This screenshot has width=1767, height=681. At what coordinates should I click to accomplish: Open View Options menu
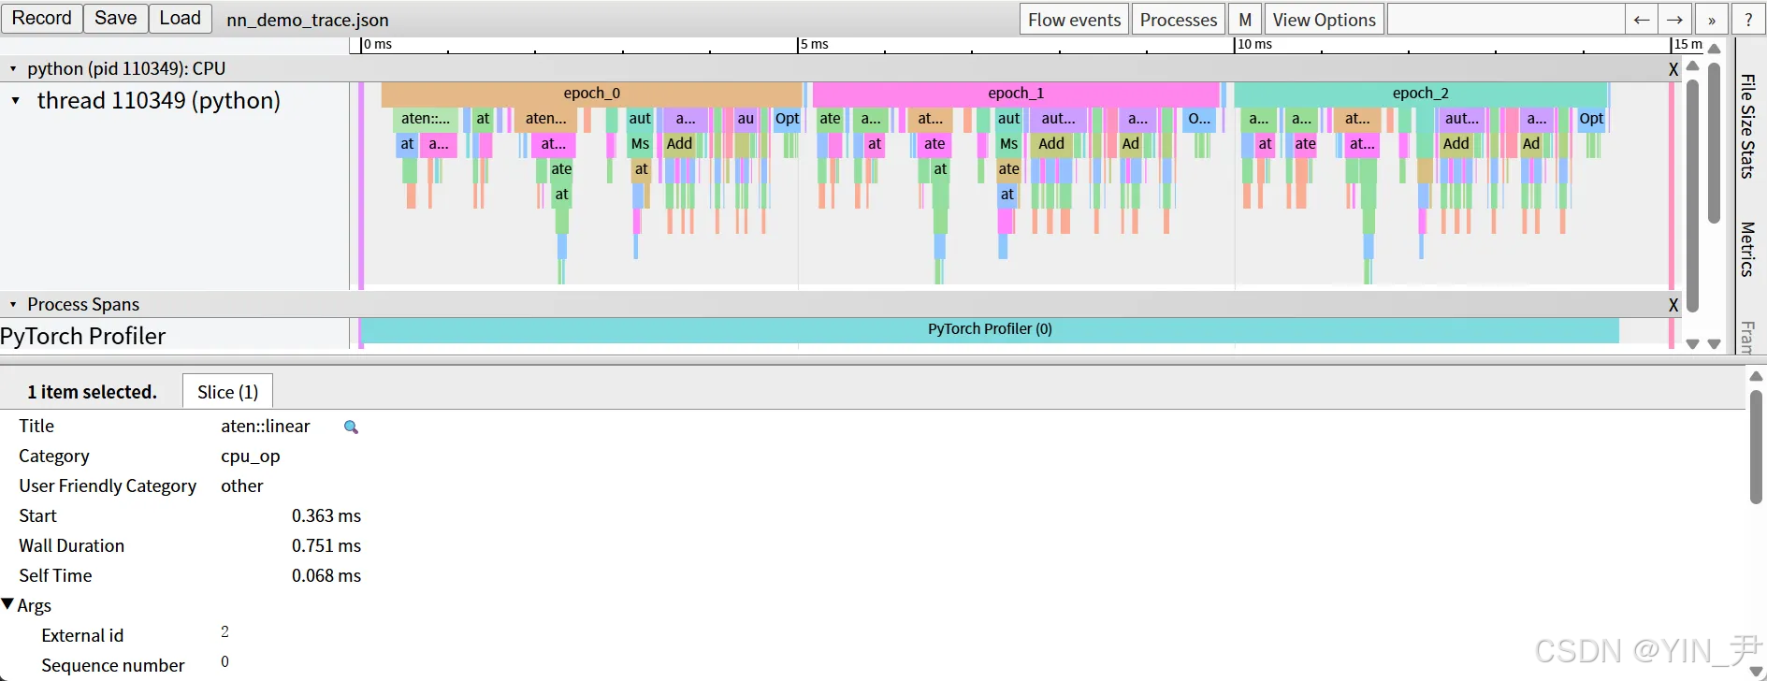click(x=1324, y=20)
